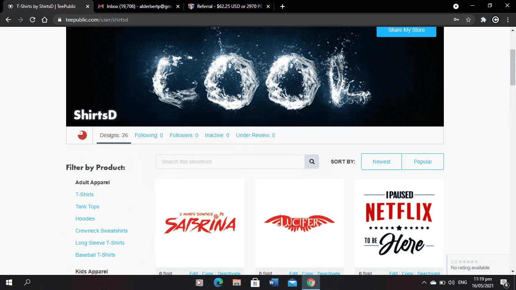Click the circular C extension icon

(496, 20)
